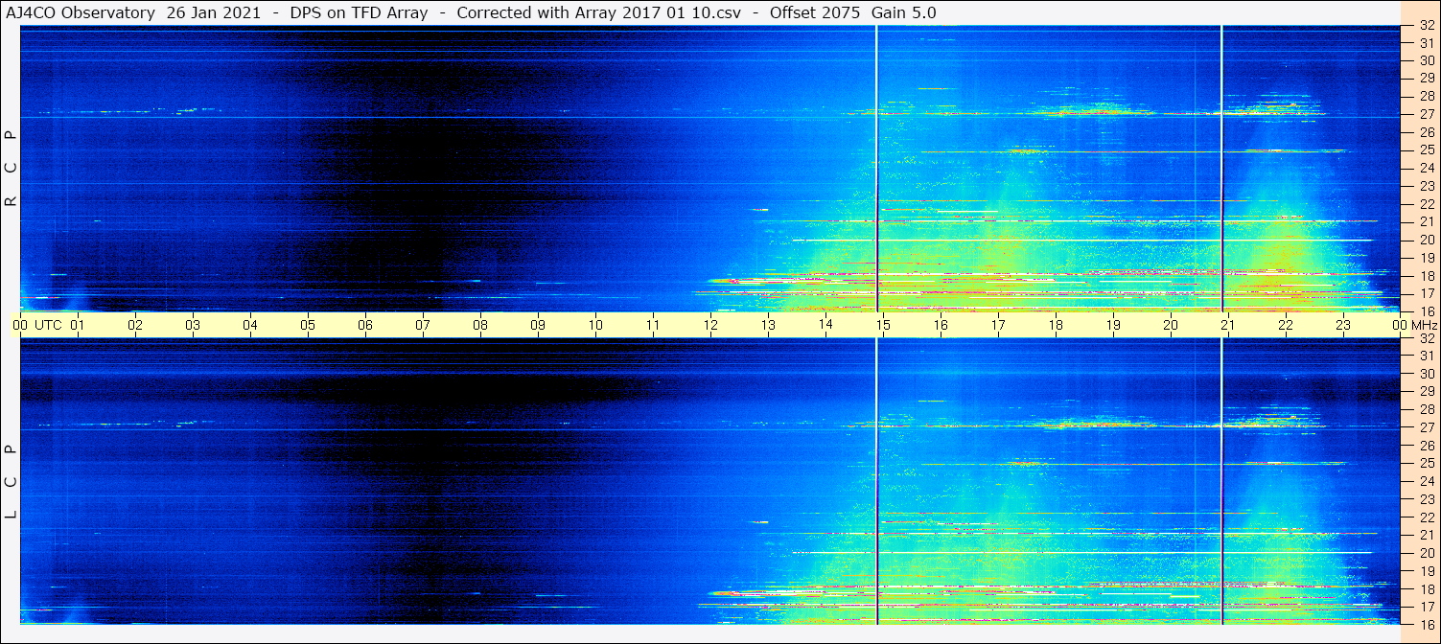Image resolution: width=1441 pixels, height=644 pixels.
Task: Click hour 21 on the time axis
Action: coord(1228,325)
